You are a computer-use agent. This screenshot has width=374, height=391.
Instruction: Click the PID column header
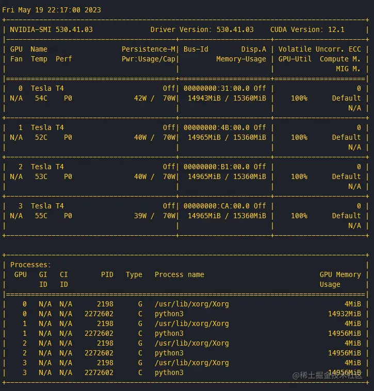coord(107,274)
